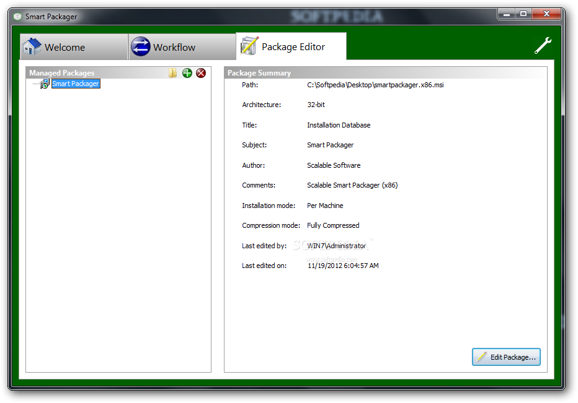Screen dimensions: 578x403
Task: Open settings via the wrench icon
Action: (x=543, y=46)
